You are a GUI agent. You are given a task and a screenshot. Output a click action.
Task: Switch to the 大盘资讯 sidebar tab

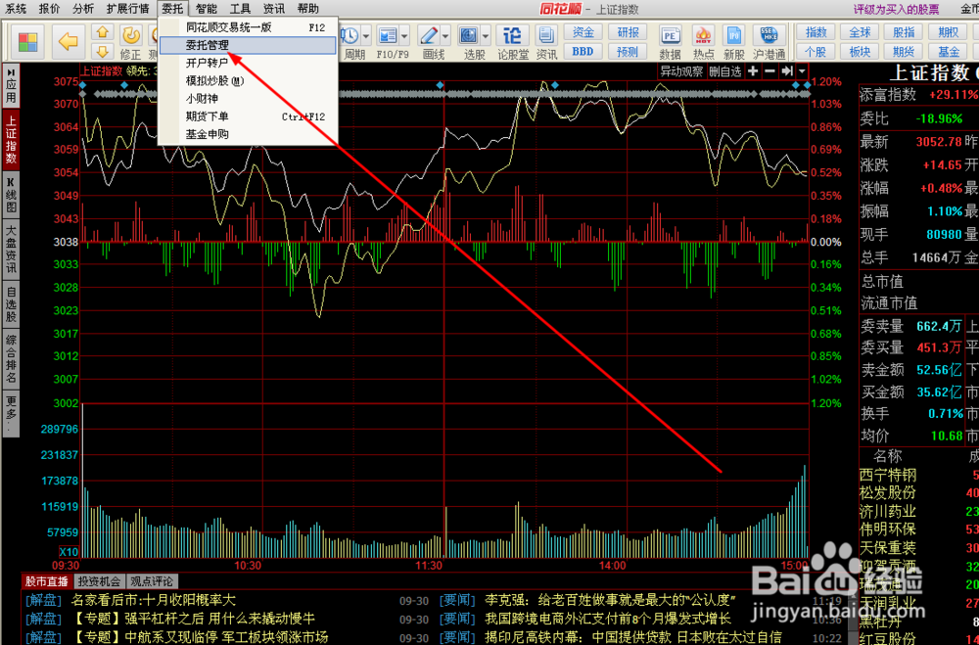click(11, 249)
